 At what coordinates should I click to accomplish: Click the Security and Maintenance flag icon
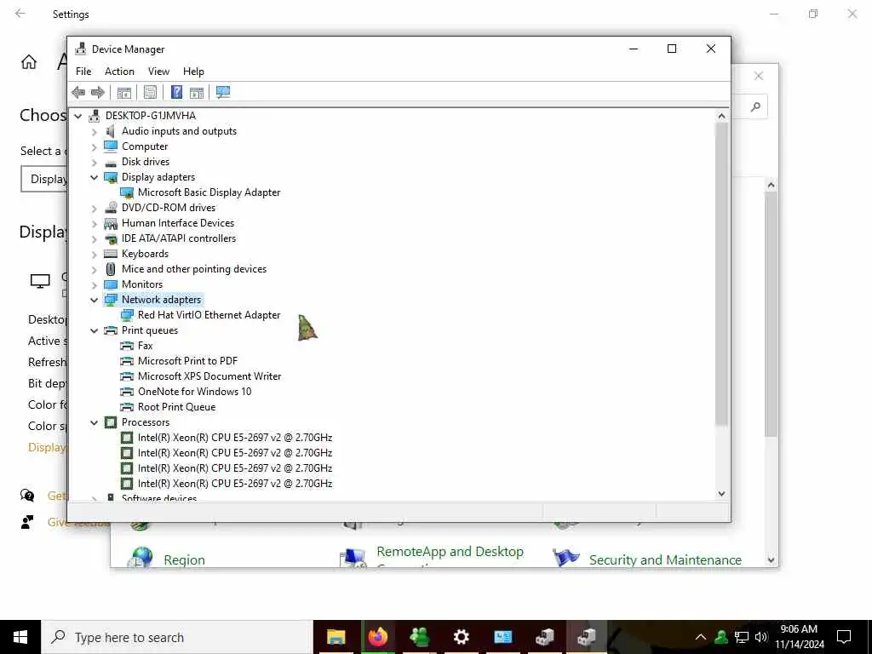click(x=566, y=557)
